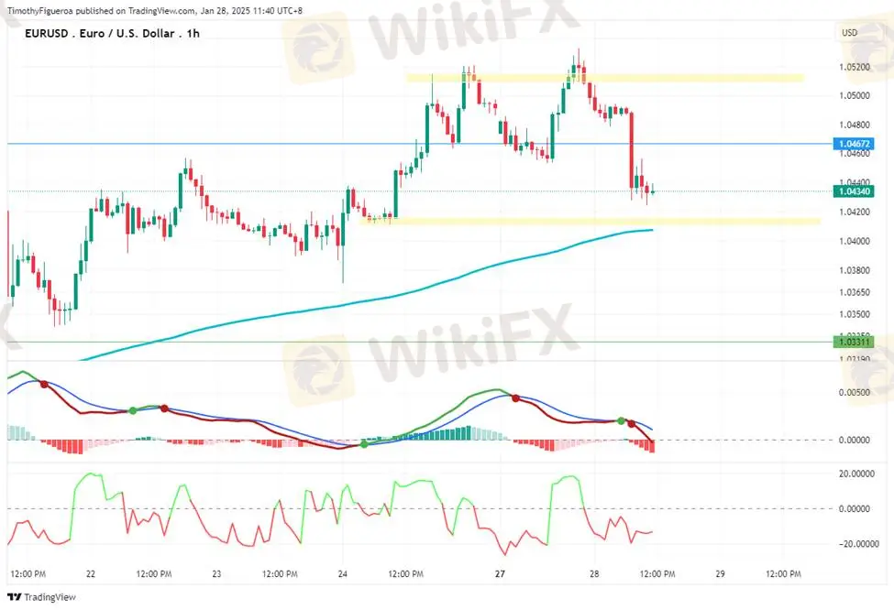
Task: Select the lower yellow support zone near 1.04200
Action: pos(590,221)
